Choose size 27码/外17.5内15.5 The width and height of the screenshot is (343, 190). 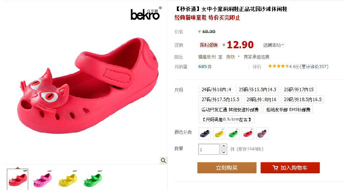point(220,100)
